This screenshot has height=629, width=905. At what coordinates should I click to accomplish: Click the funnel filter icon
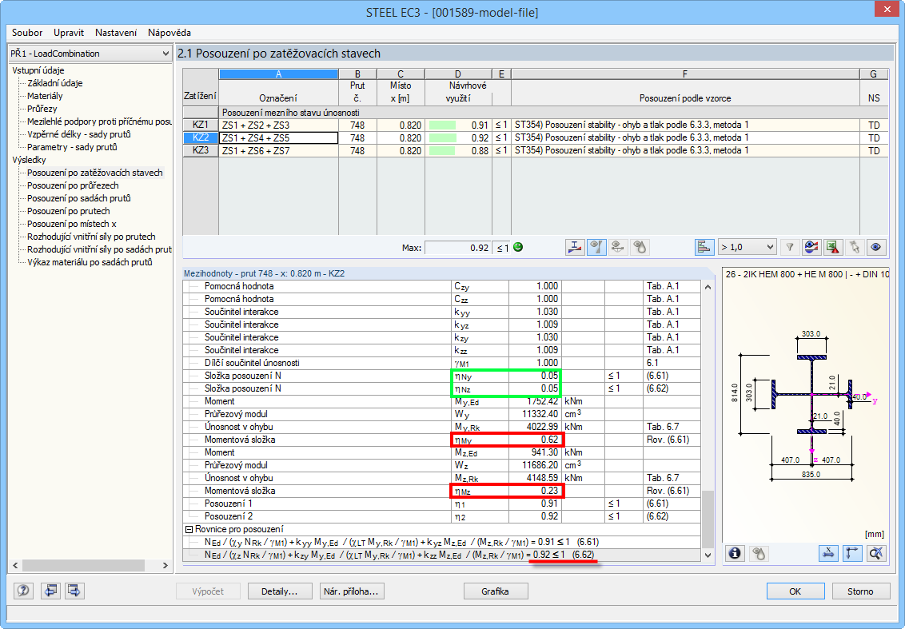point(790,248)
